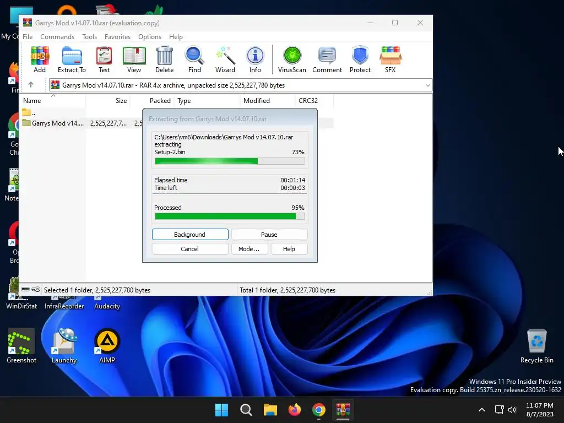Sort by the Packed column header
The height and width of the screenshot is (423, 564).
tap(152, 101)
